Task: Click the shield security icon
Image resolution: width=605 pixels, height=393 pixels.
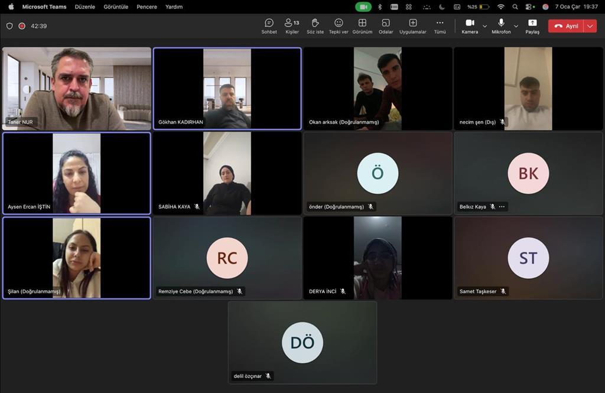Action: pos(9,26)
